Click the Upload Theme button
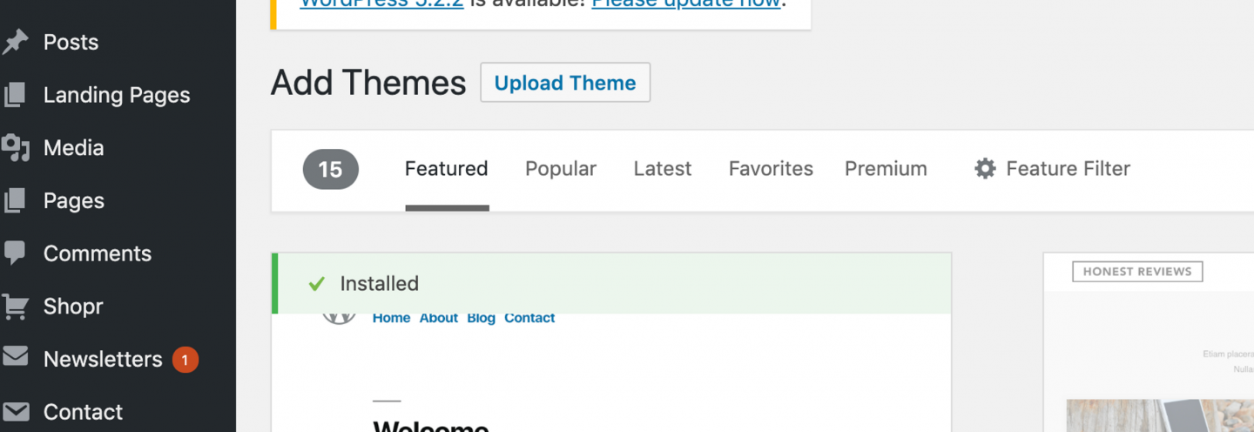1254x432 pixels. pyautogui.click(x=565, y=83)
